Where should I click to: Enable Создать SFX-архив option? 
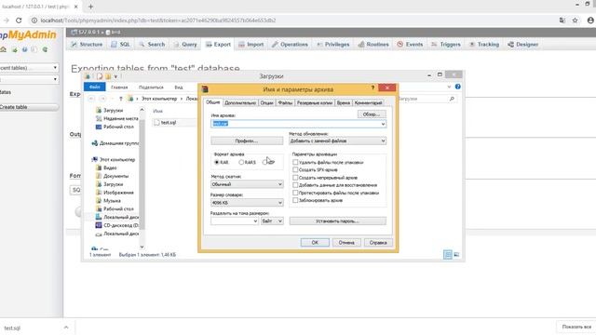coord(295,169)
